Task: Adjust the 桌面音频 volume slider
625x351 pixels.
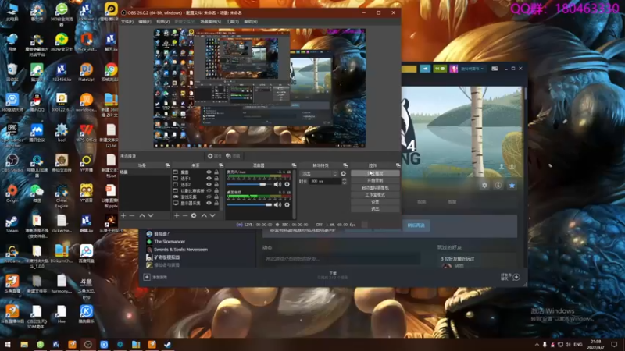Action: (x=249, y=204)
